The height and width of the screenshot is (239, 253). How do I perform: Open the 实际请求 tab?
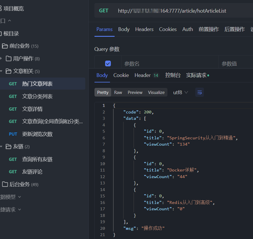198,75
